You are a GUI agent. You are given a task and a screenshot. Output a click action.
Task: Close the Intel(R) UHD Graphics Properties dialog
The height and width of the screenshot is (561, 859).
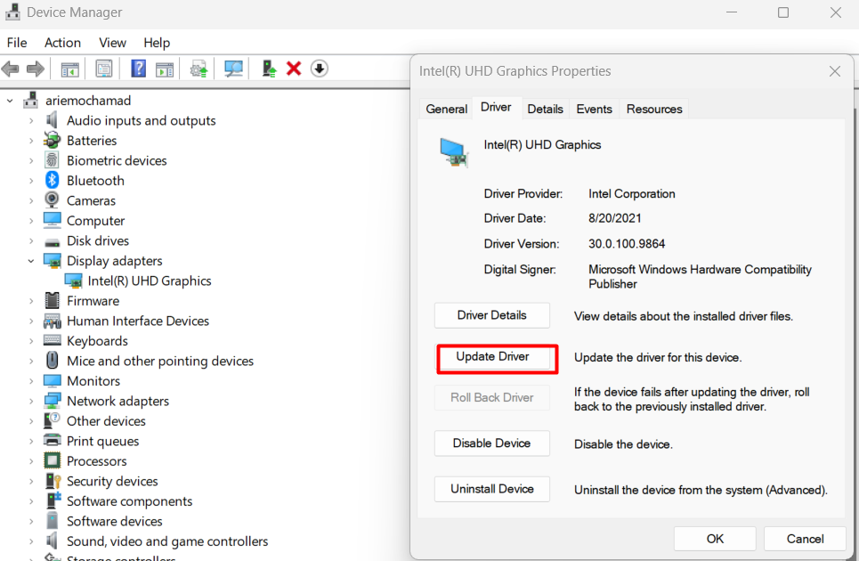tap(834, 71)
